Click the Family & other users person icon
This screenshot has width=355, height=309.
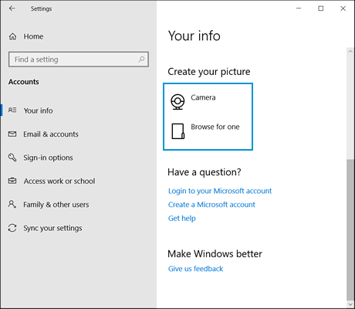tap(12, 204)
